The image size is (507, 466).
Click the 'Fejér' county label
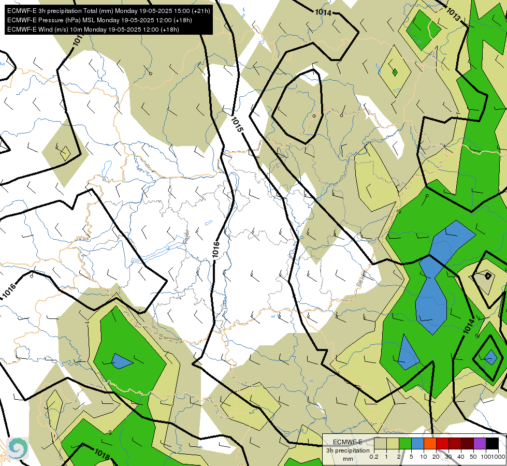tap(186, 236)
